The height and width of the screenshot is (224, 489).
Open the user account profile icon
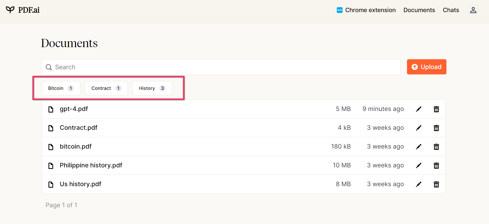[473, 10]
